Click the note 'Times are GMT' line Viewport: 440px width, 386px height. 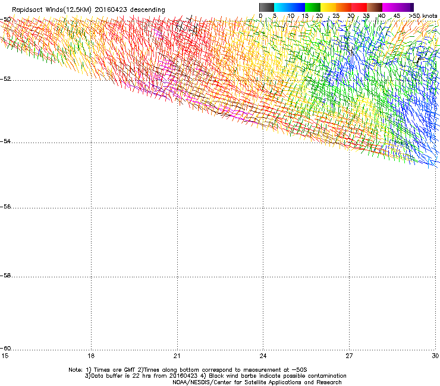click(188, 370)
